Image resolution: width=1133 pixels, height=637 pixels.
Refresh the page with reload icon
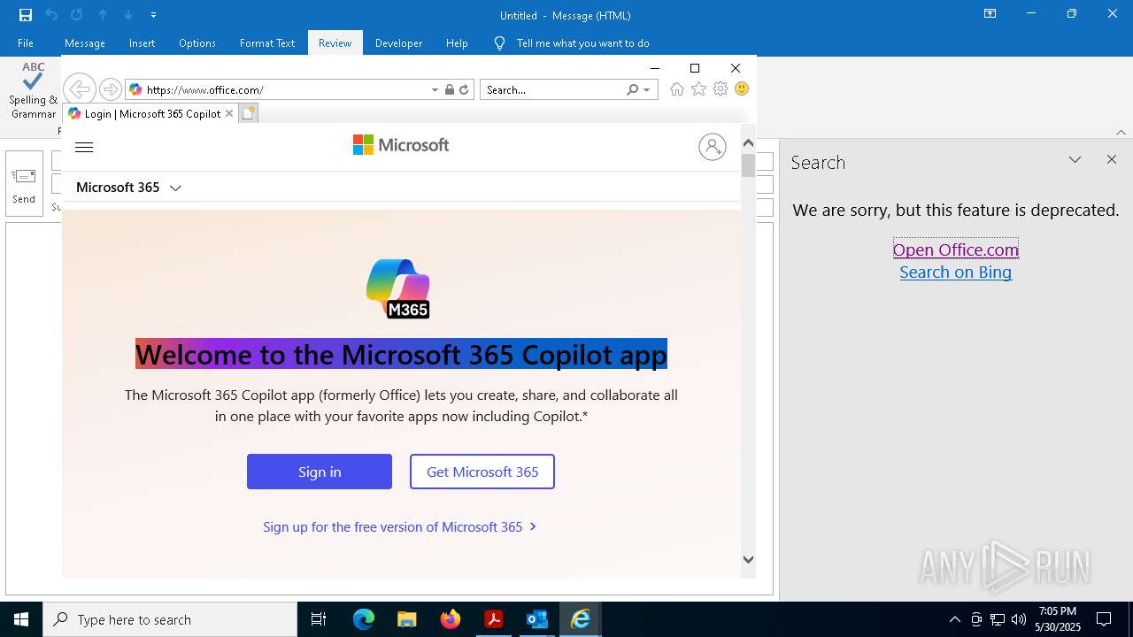point(464,89)
